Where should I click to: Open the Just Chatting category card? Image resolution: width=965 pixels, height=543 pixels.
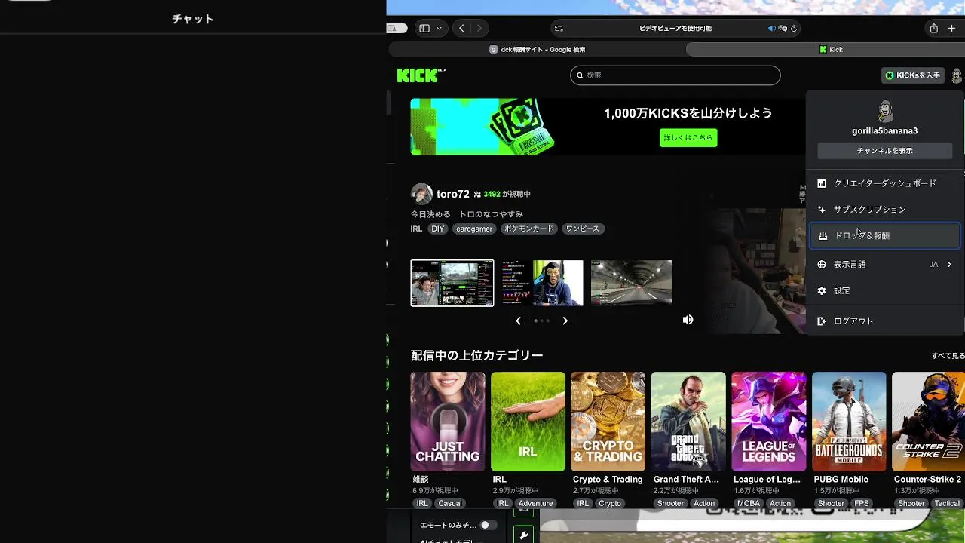pyautogui.click(x=448, y=422)
